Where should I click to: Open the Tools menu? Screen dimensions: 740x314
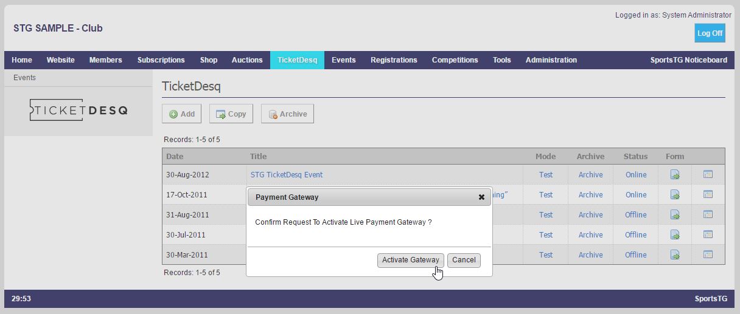point(502,60)
